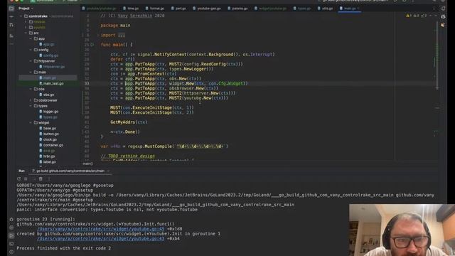Screen dimensions: 455x256
Task: Place cursor on GetMyAddrs(ctx) line
Action: coord(129,122)
